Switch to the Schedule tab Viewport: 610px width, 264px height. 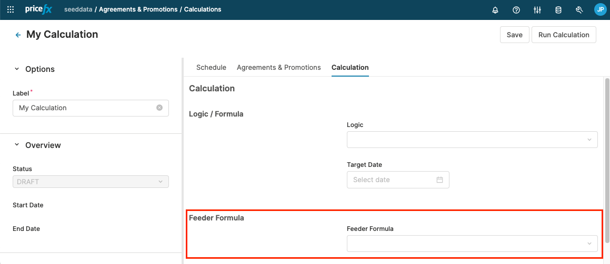[x=211, y=67]
